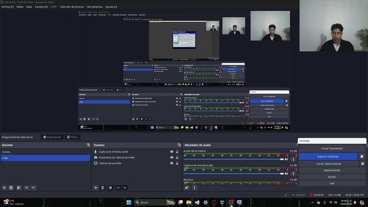Image resolution: width=368 pixels, height=207 pixels.
Task: Show hidden system tray icons
Action: pyautogui.click(x=312, y=202)
